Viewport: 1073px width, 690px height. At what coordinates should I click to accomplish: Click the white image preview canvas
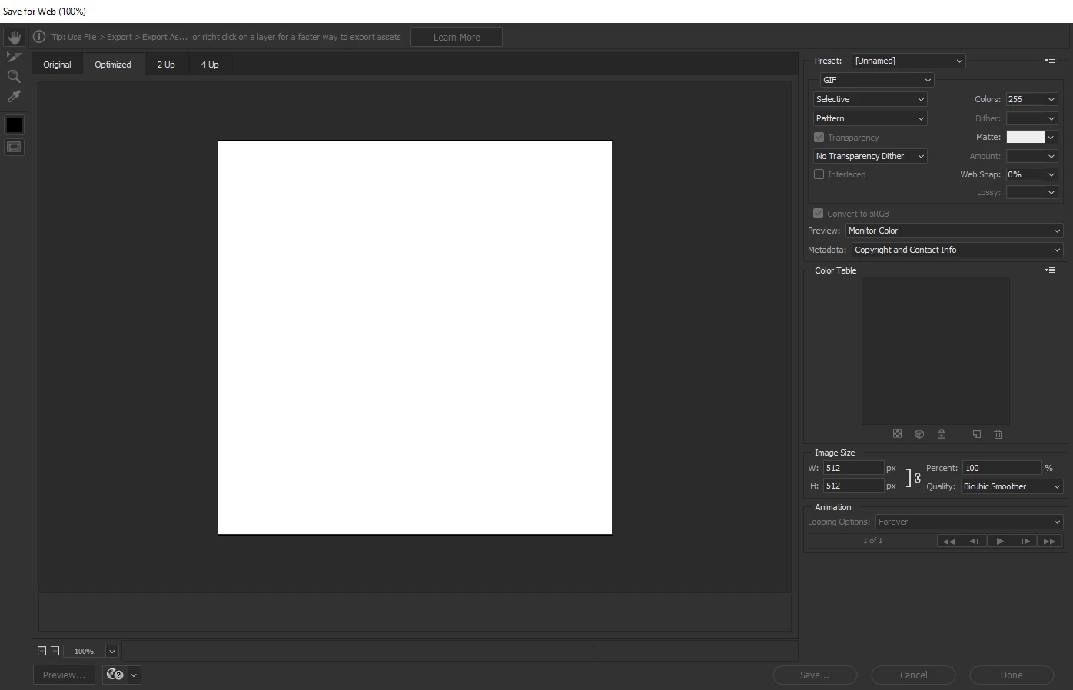click(415, 337)
